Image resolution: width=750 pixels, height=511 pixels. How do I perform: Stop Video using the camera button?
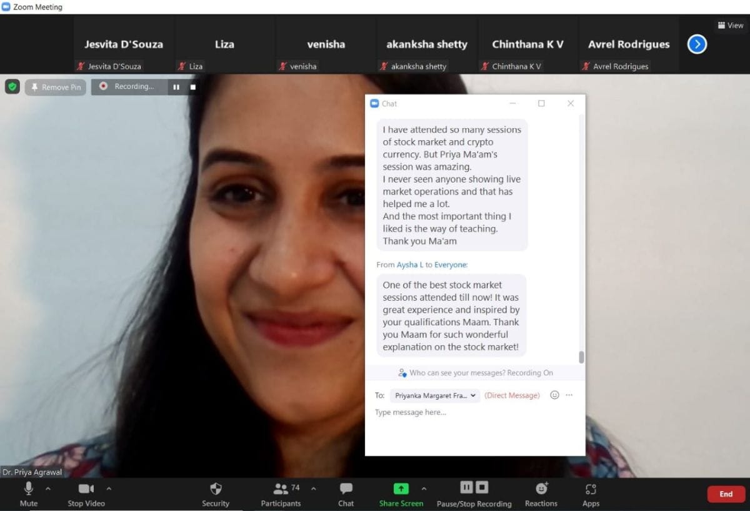point(86,488)
